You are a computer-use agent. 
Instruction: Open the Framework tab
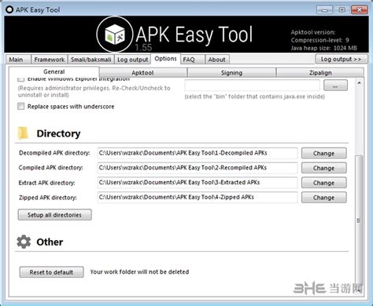pyautogui.click(x=50, y=60)
